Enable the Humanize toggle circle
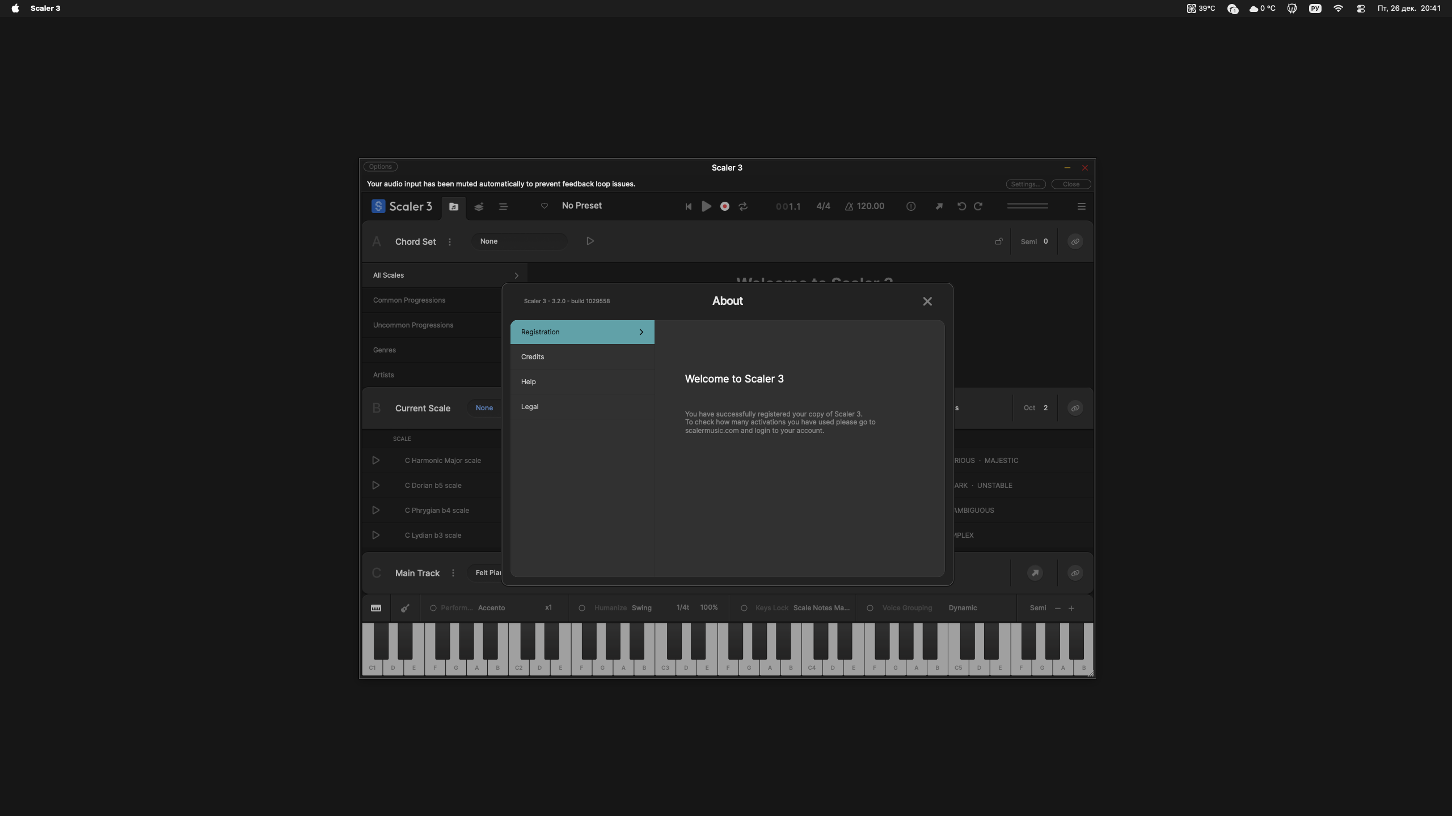Viewport: 1452px width, 816px height. point(581,608)
